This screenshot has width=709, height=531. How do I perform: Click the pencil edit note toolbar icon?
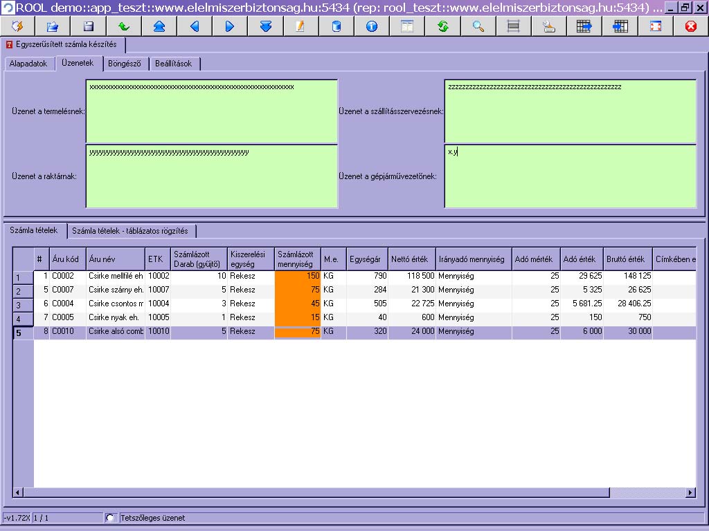pos(300,26)
